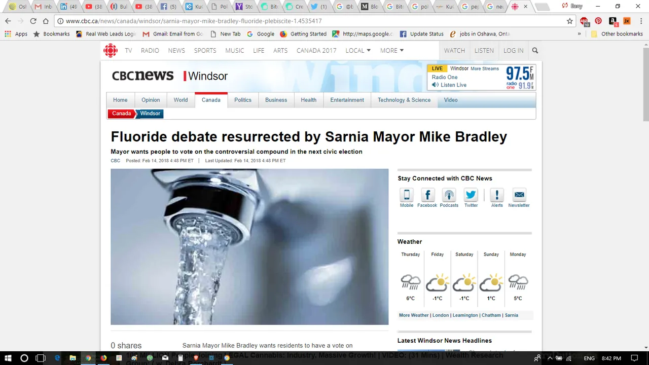649x365 pixels.
Task: Click Thursday rain weather icon
Action: 410,282
